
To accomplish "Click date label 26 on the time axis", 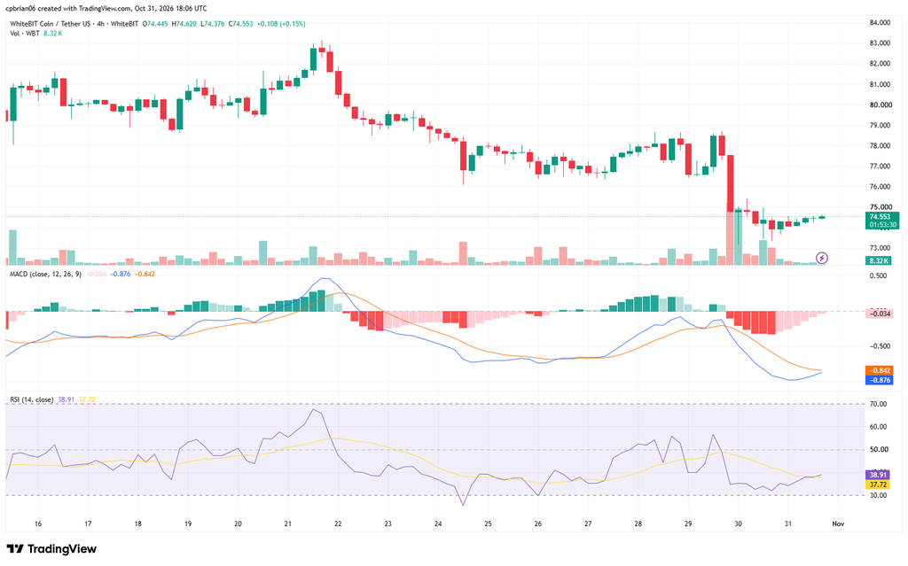I will tap(538, 523).
